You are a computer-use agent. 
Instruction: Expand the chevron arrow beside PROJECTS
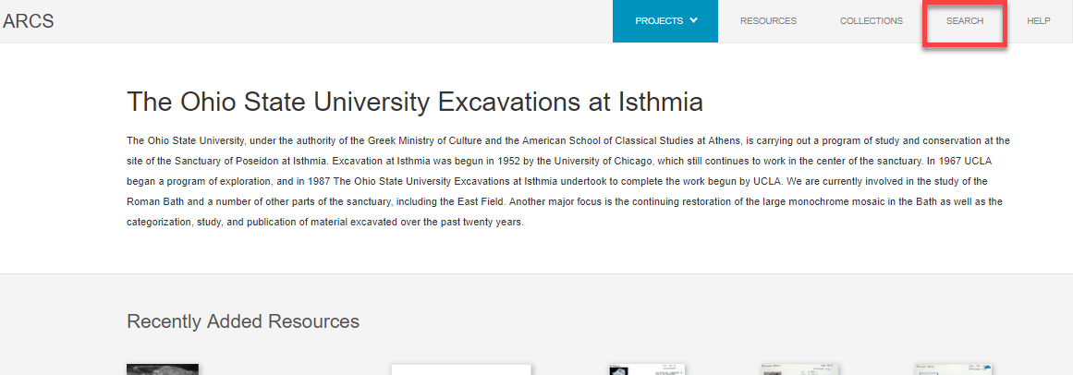pyautogui.click(x=693, y=20)
